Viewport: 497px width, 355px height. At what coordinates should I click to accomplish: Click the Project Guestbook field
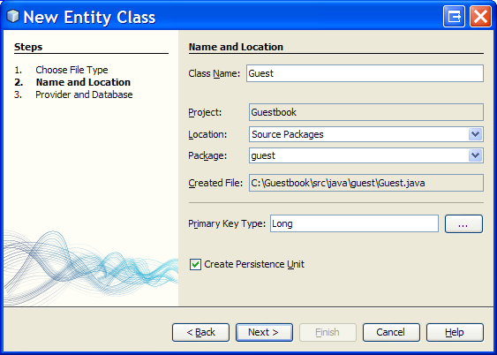(366, 112)
